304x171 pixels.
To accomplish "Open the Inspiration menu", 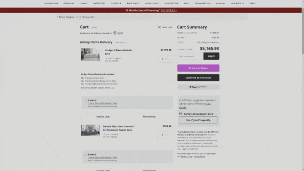I will [237, 3].
